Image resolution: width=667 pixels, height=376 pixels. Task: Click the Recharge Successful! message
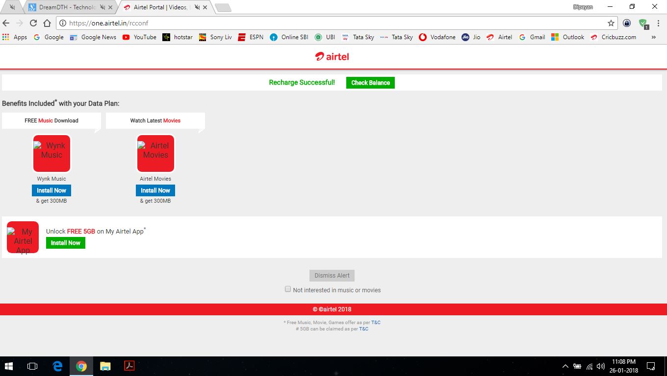(x=302, y=83)
